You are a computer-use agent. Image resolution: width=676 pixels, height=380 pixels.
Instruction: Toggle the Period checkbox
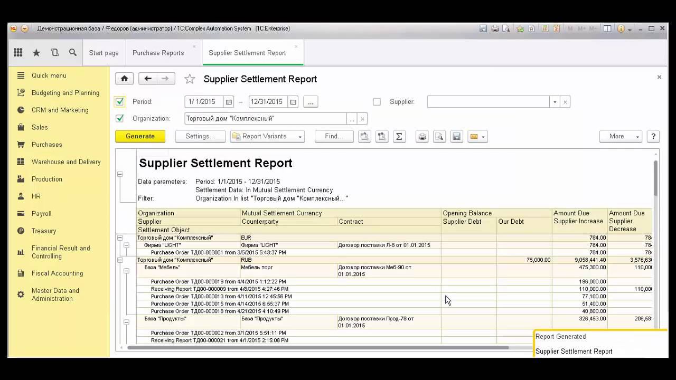120,101
